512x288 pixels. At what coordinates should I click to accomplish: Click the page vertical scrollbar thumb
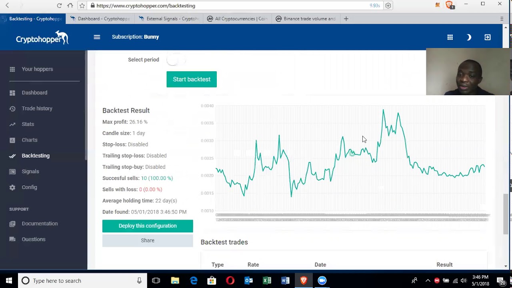coord(506,214)
